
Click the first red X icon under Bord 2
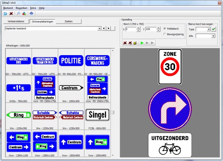click(125, 43)
